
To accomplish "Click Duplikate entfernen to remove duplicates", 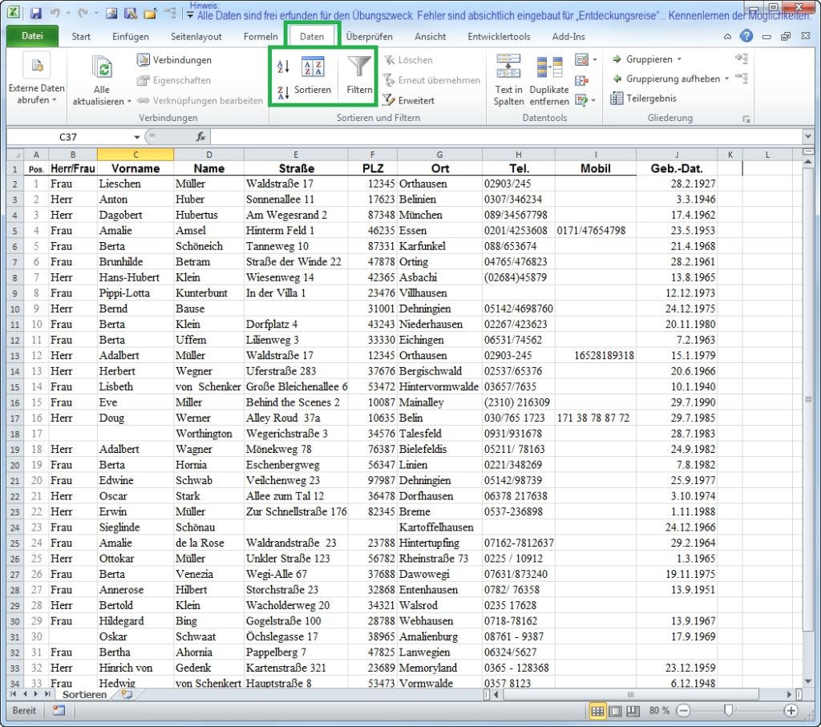I will (x=549, y=76).
